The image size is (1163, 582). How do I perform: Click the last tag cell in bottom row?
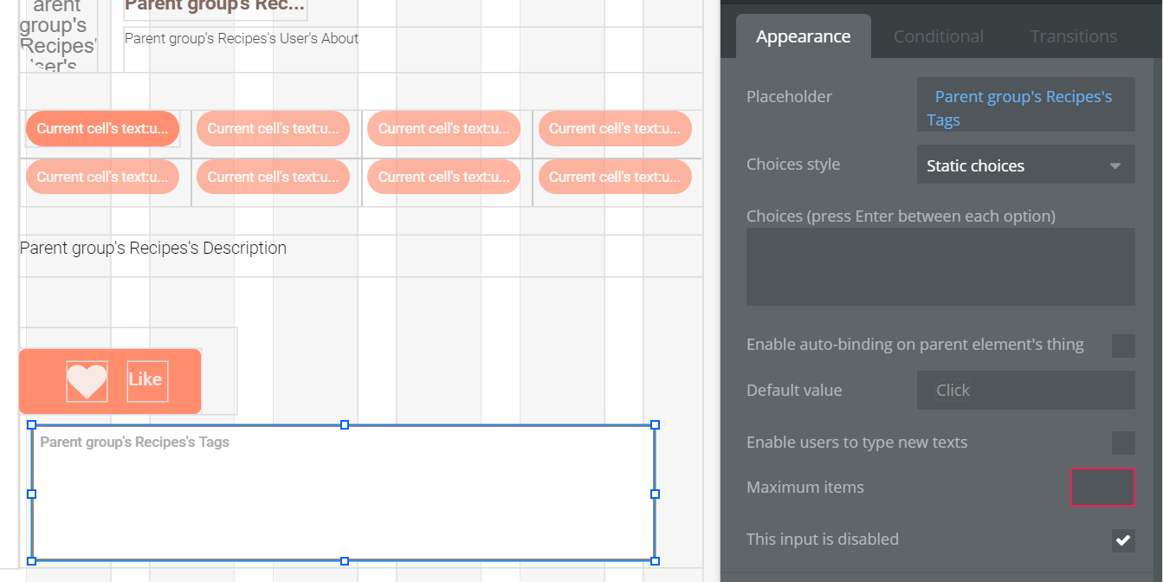pyautogui.click(x=615, y=178)
